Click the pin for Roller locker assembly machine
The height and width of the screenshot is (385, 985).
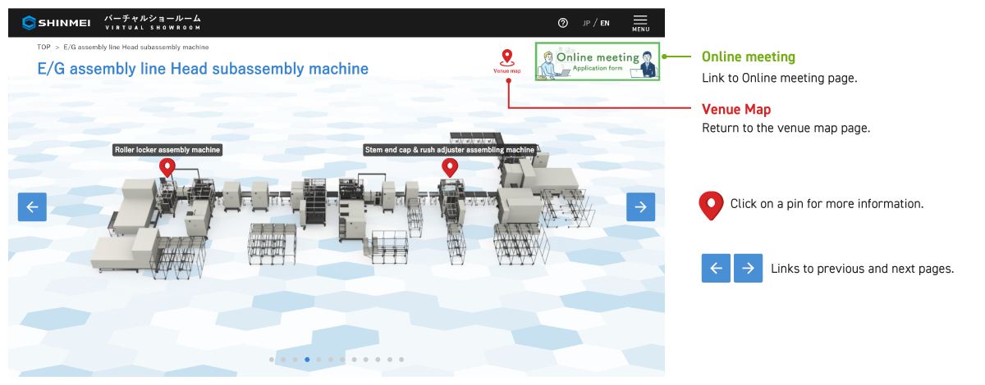point(167,168)
